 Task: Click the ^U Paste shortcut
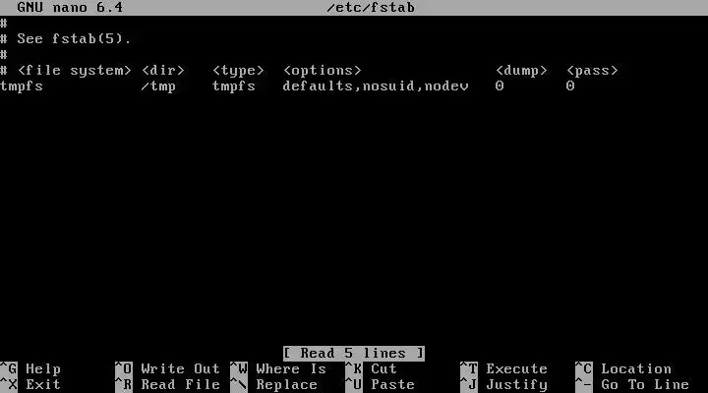pyautogui.click(x=380, y=385)
